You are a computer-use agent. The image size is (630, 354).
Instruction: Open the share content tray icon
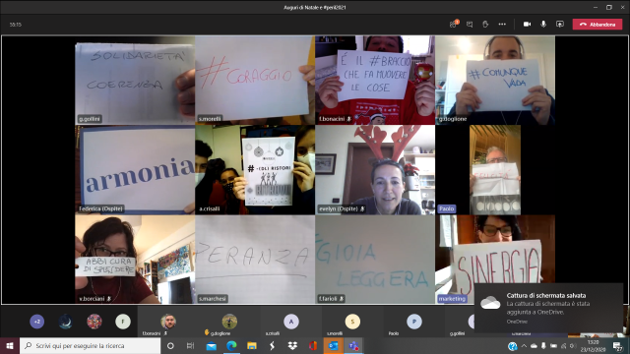(x=560, y=24)
